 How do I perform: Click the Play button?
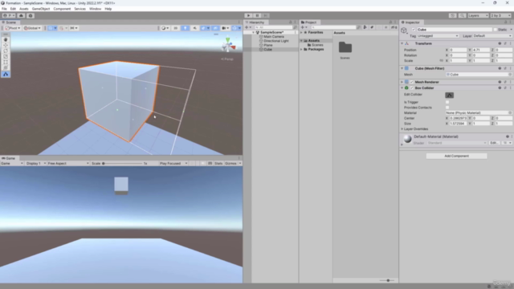248,15
